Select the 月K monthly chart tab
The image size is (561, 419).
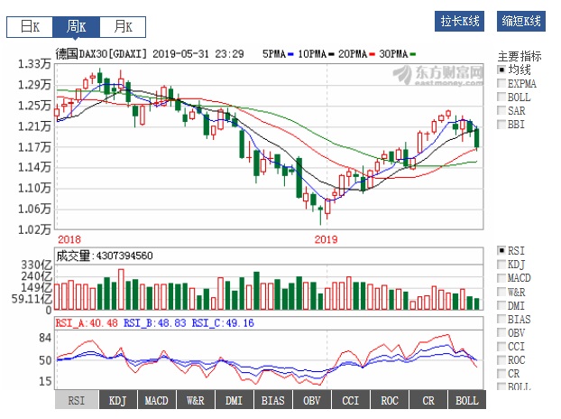coord(120,26)
